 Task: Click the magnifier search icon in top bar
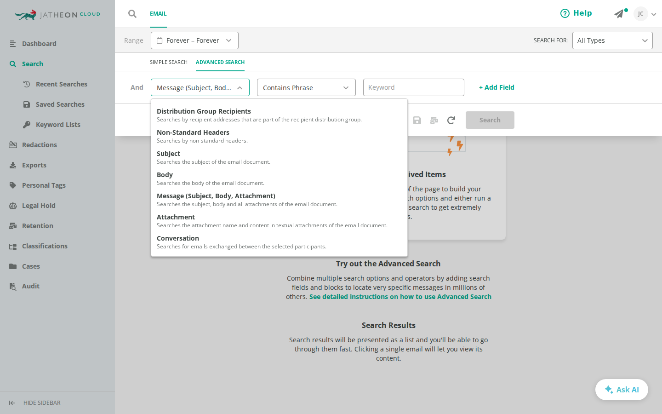pos(132,14)
